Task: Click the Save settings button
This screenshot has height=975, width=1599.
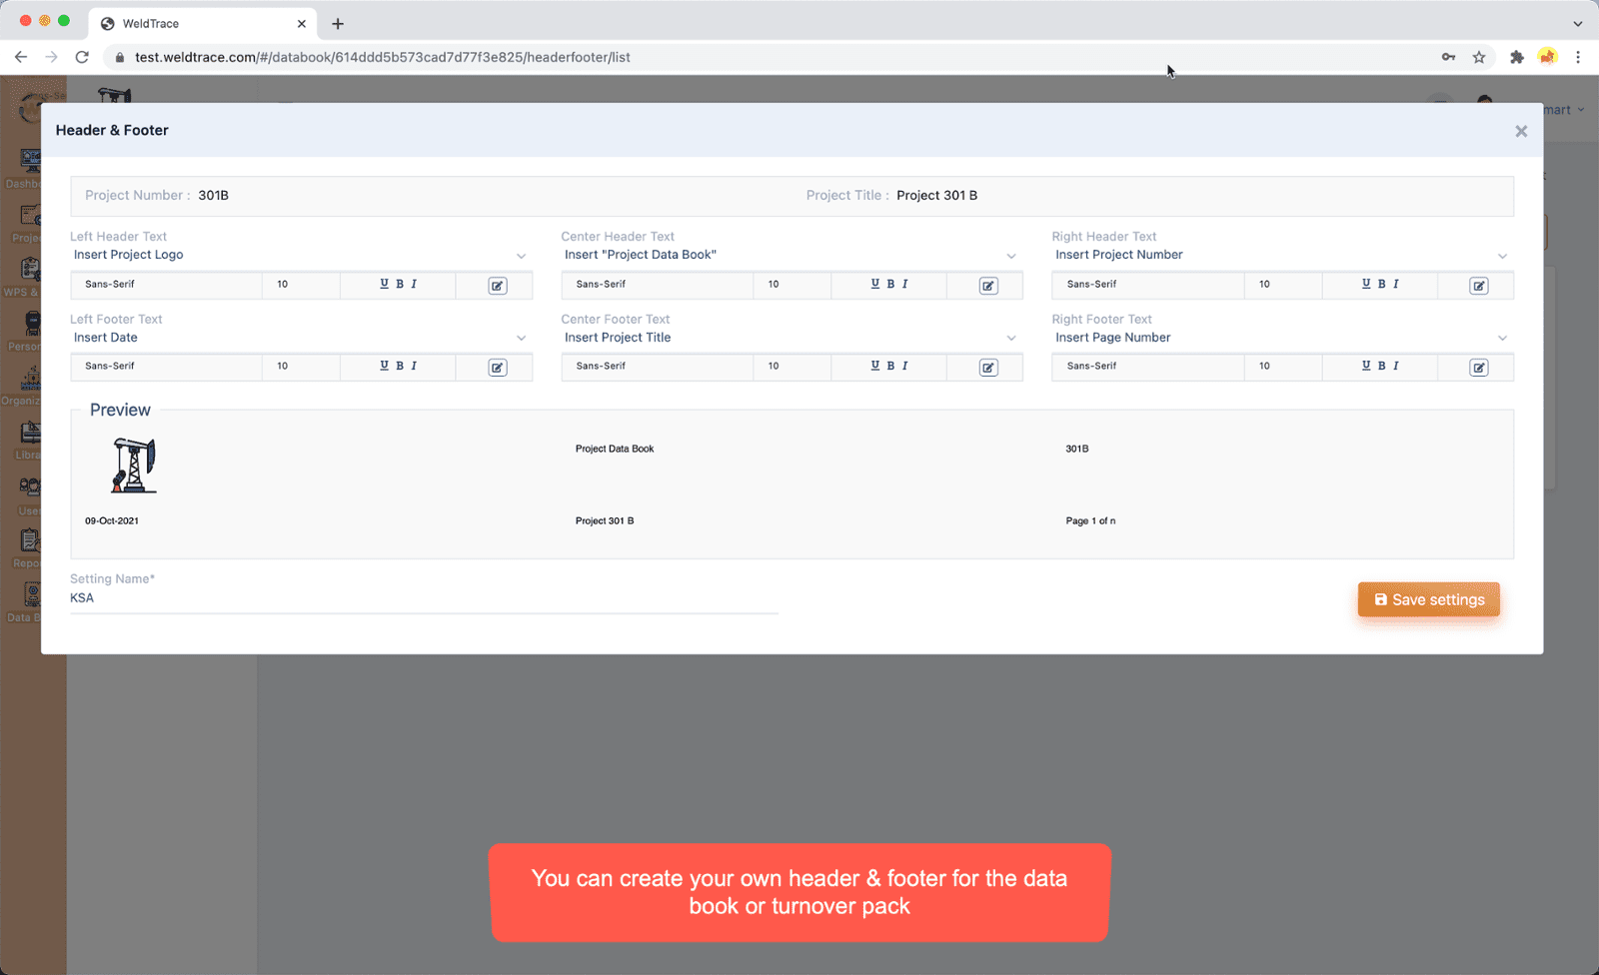Action: tap(1427, 599)
